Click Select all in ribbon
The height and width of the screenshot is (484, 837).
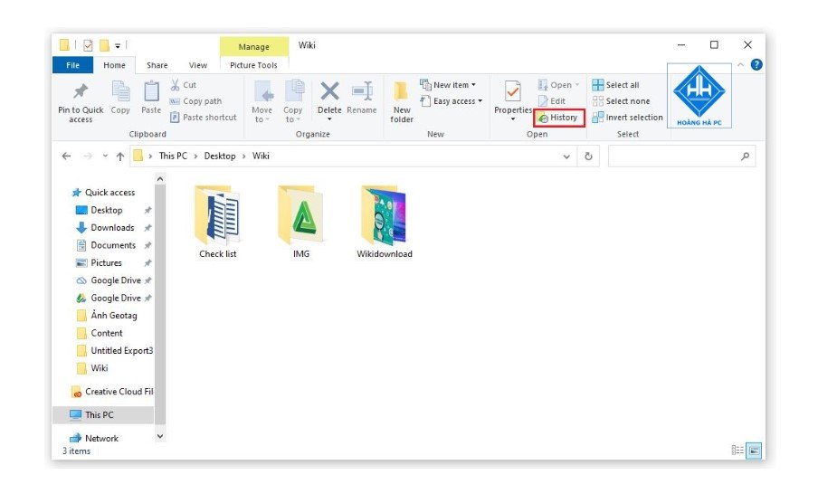tap(615, 85)
